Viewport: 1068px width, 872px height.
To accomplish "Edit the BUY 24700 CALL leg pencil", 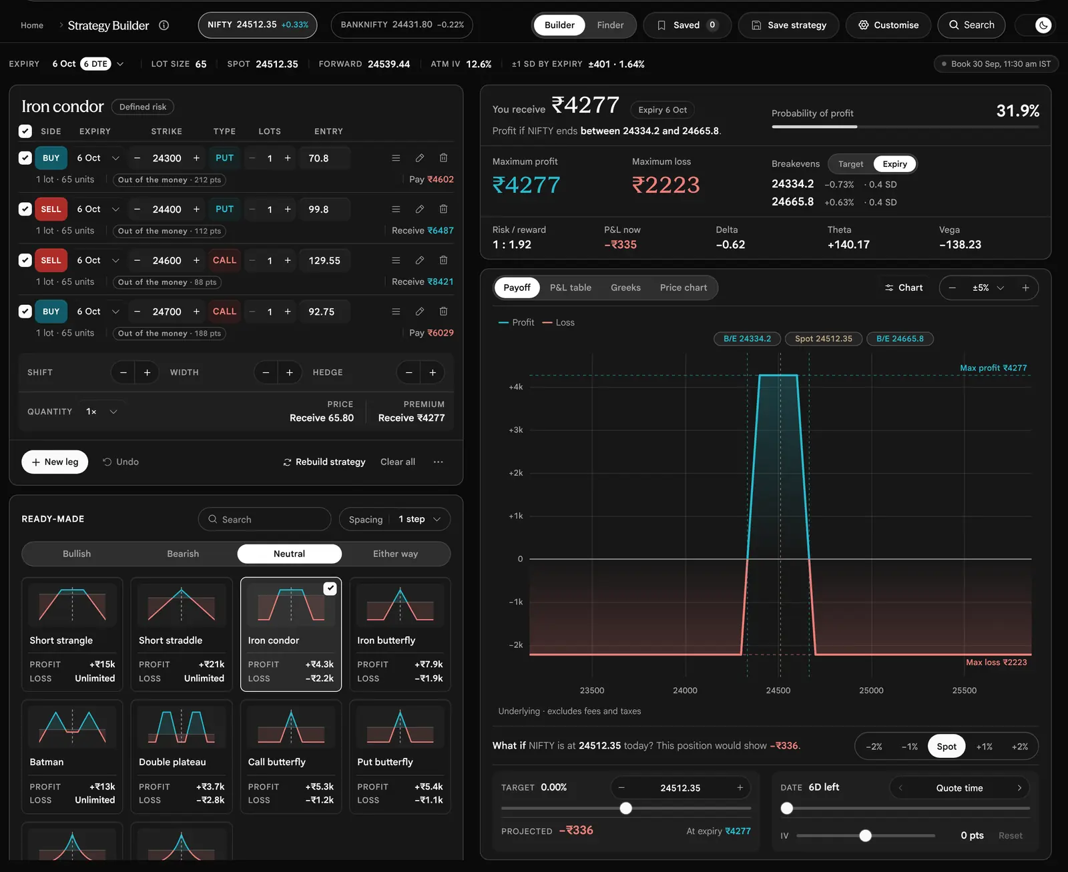I will click(419, 312).
